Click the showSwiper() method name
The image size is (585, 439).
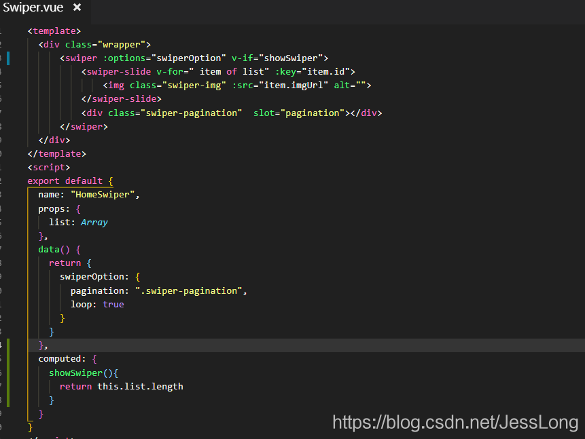(75, 373)
